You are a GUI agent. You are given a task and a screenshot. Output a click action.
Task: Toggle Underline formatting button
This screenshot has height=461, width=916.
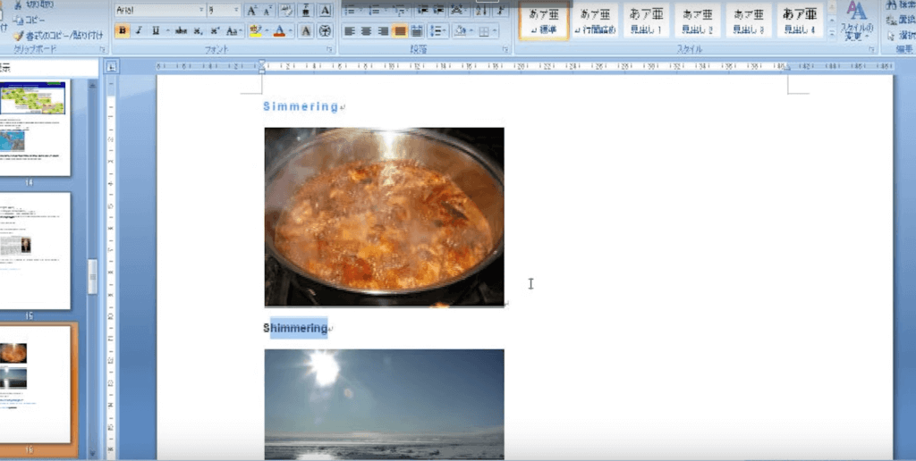[x=155, y=31]
